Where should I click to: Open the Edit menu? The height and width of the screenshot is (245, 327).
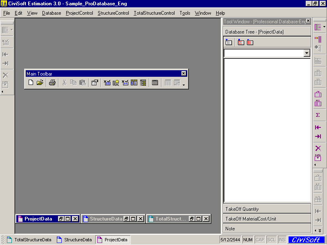[x=18, y=13]
